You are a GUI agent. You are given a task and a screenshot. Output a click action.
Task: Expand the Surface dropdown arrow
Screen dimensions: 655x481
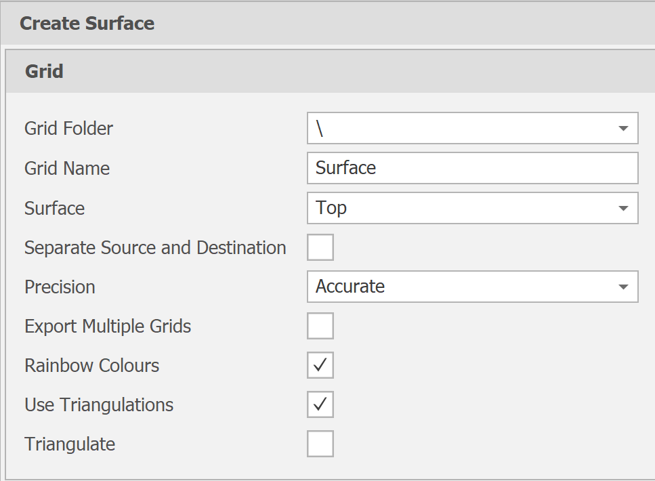[x=623, y=208]
